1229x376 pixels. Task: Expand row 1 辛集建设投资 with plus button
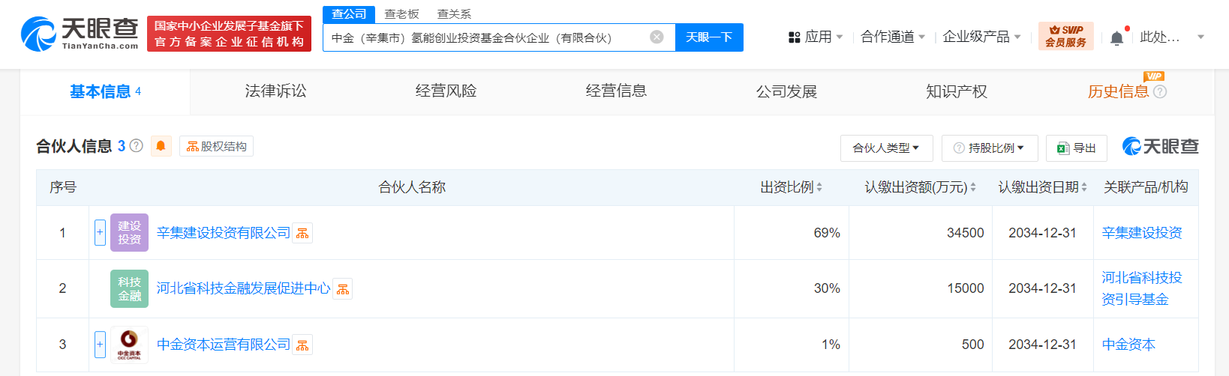(100, 232)
